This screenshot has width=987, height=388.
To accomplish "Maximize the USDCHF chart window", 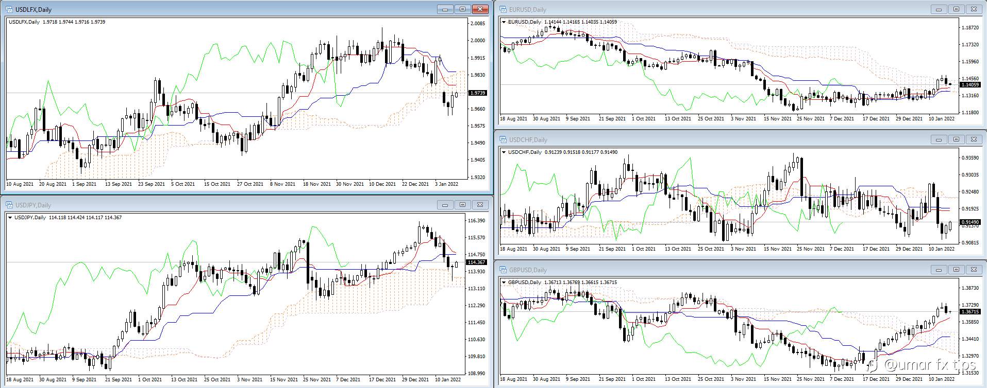I will (956, 139).
